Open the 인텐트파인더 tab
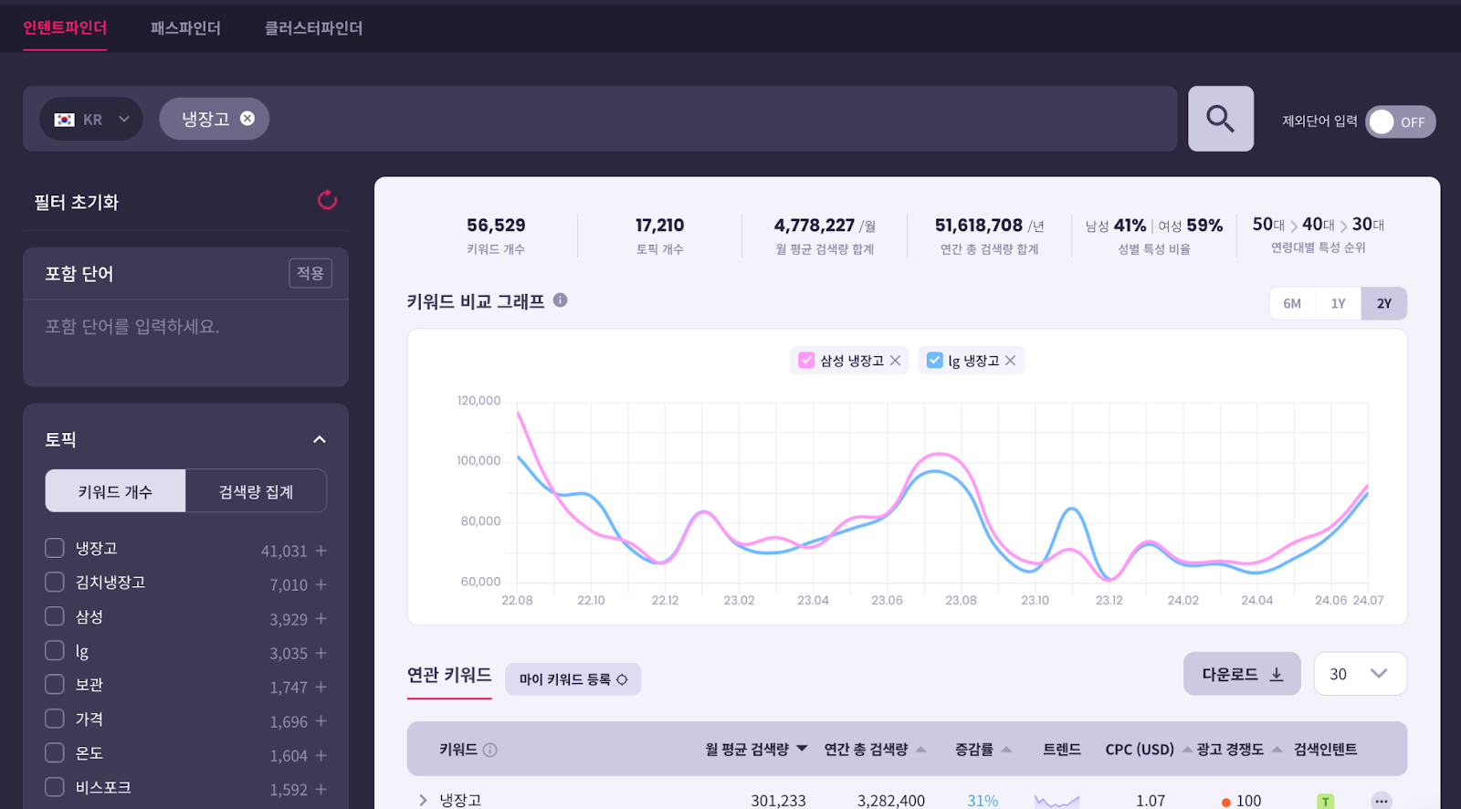The image size is (1461, 809). (65, 28)
